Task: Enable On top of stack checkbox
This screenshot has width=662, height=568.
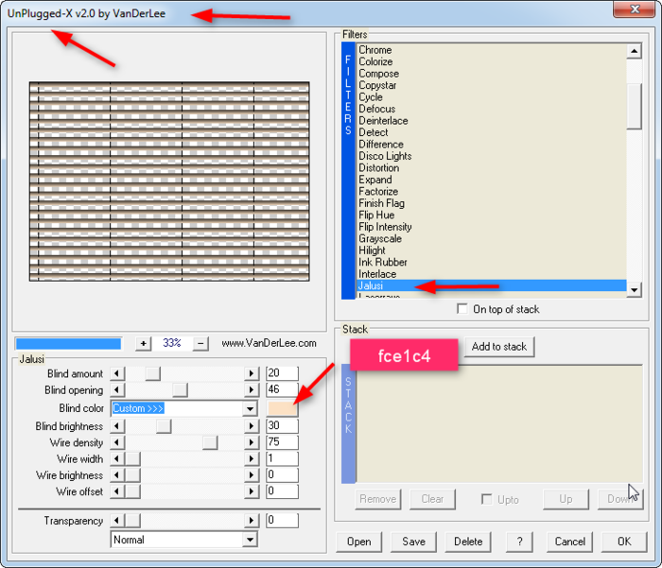Action: coord(462,309)
